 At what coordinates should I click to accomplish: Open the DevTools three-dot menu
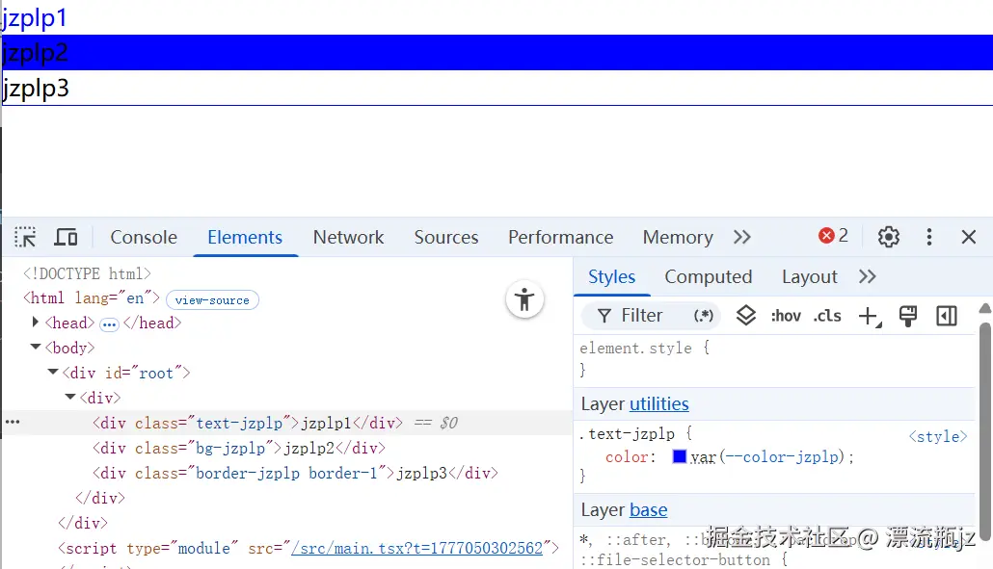click(929, 237)
